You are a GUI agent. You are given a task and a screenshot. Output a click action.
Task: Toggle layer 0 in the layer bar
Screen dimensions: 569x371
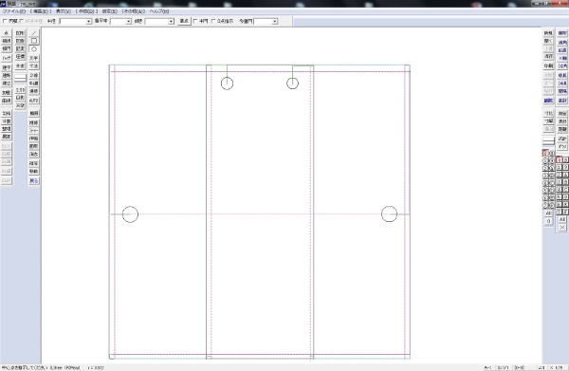coord(545,154)
